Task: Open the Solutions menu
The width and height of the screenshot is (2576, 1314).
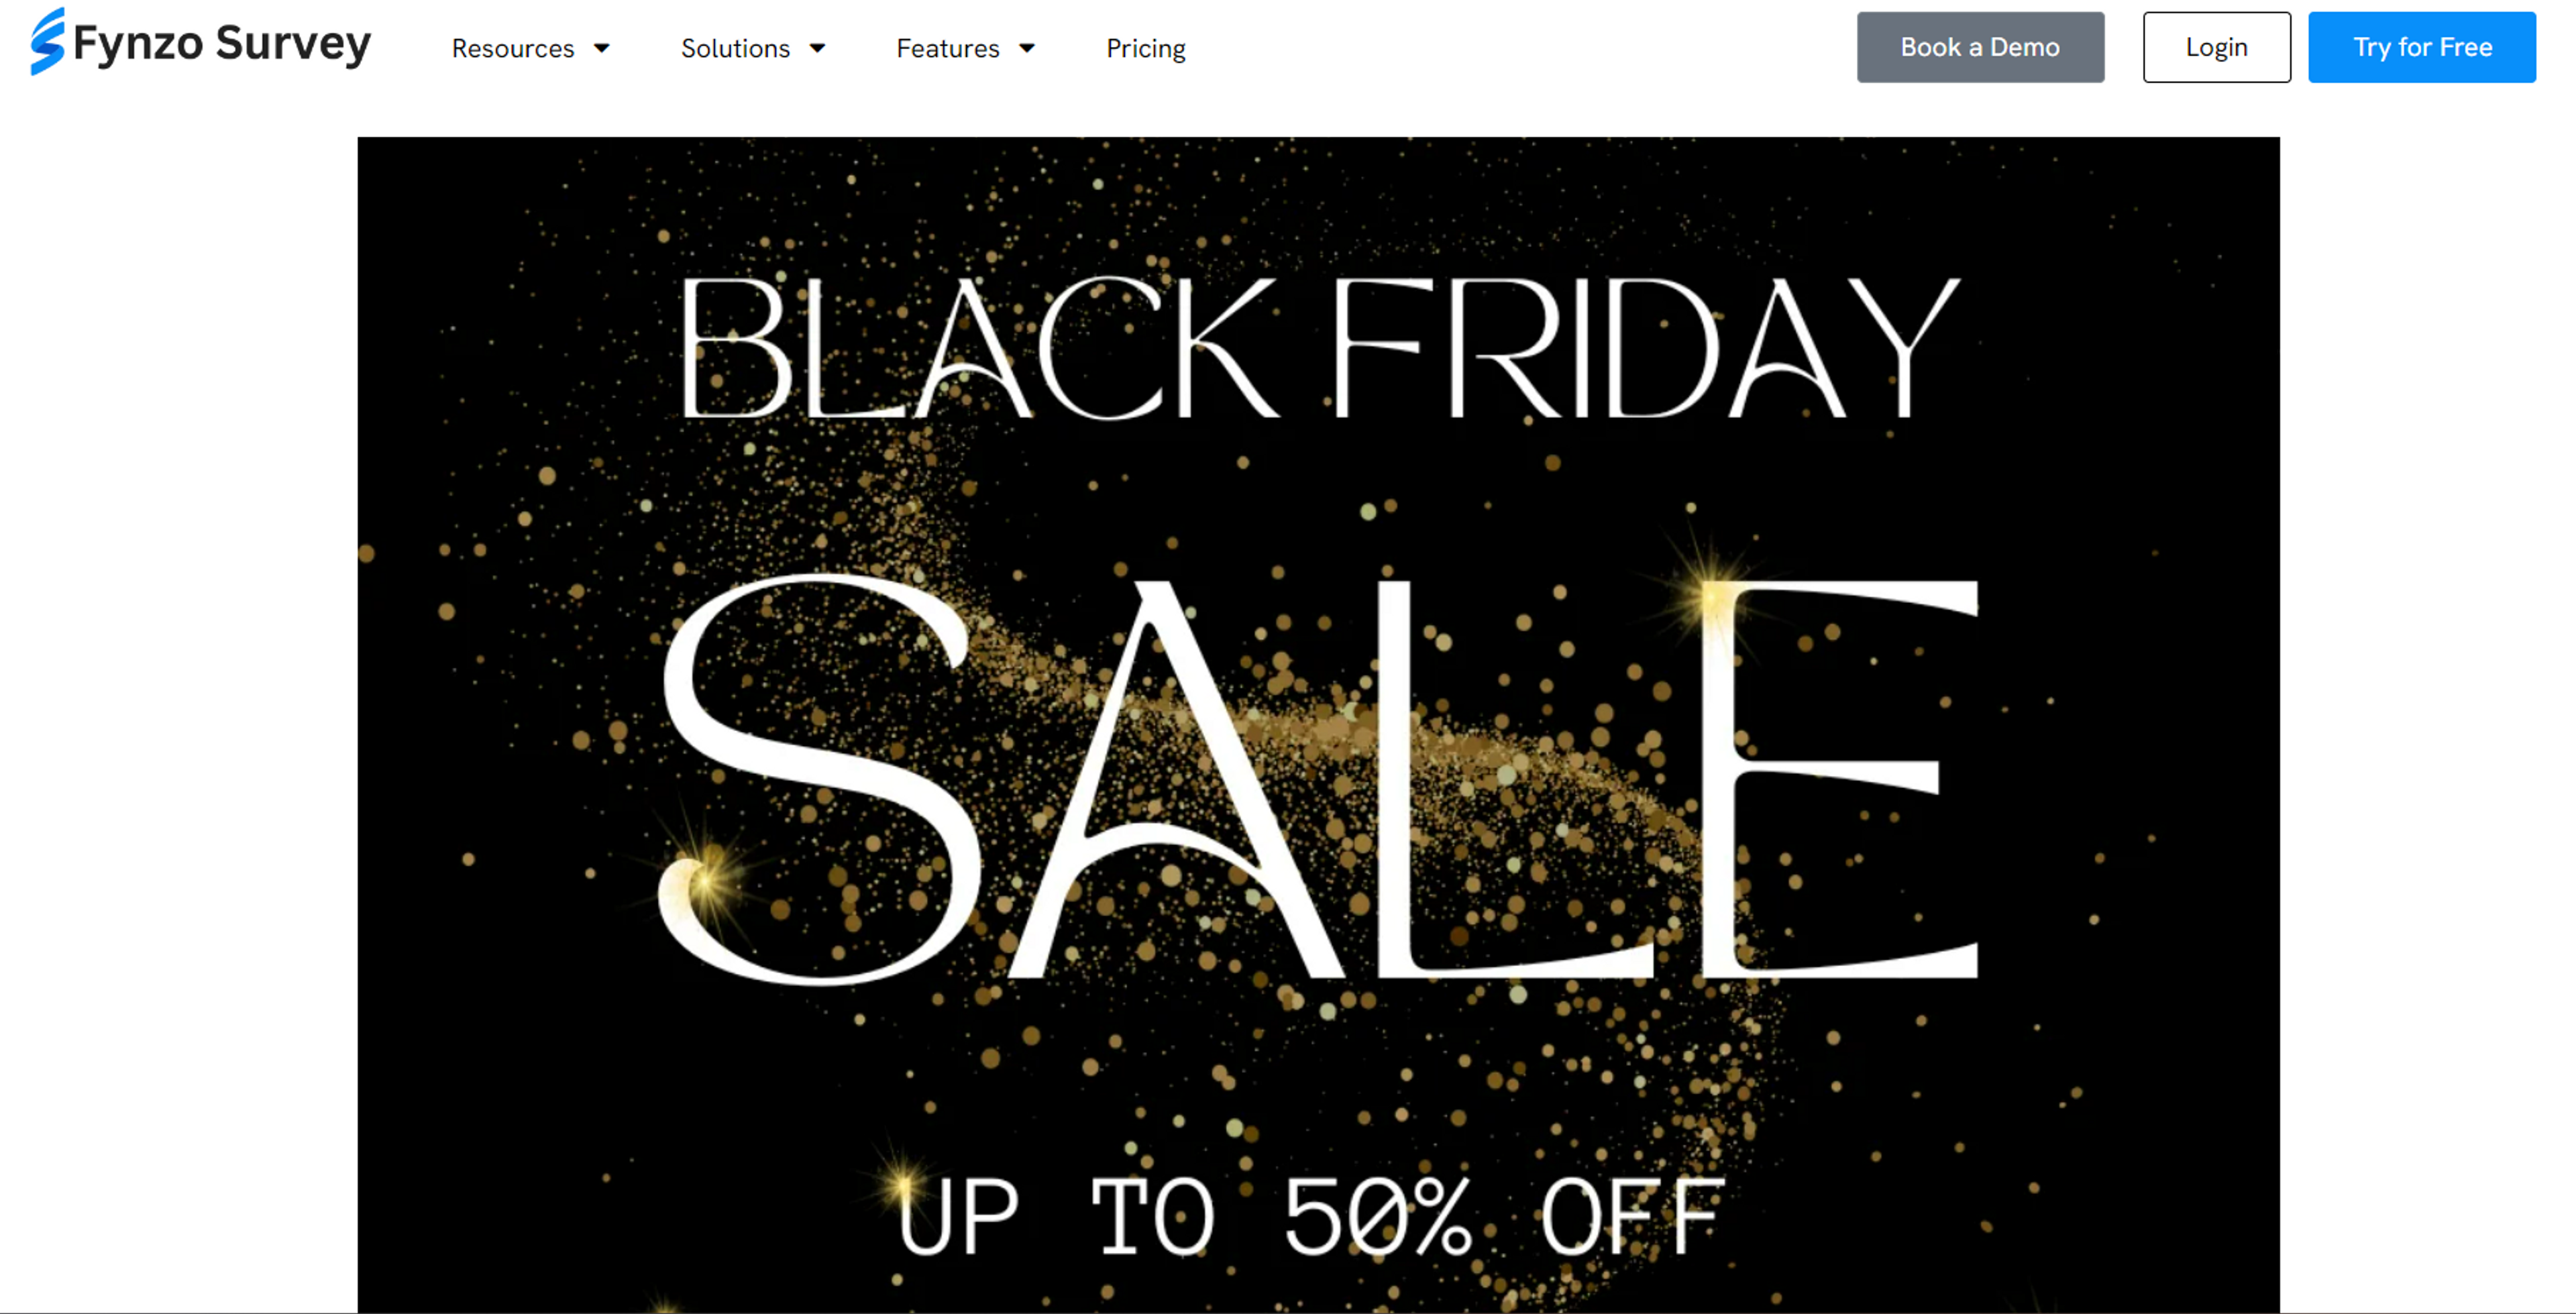Action: pos(735,48)
